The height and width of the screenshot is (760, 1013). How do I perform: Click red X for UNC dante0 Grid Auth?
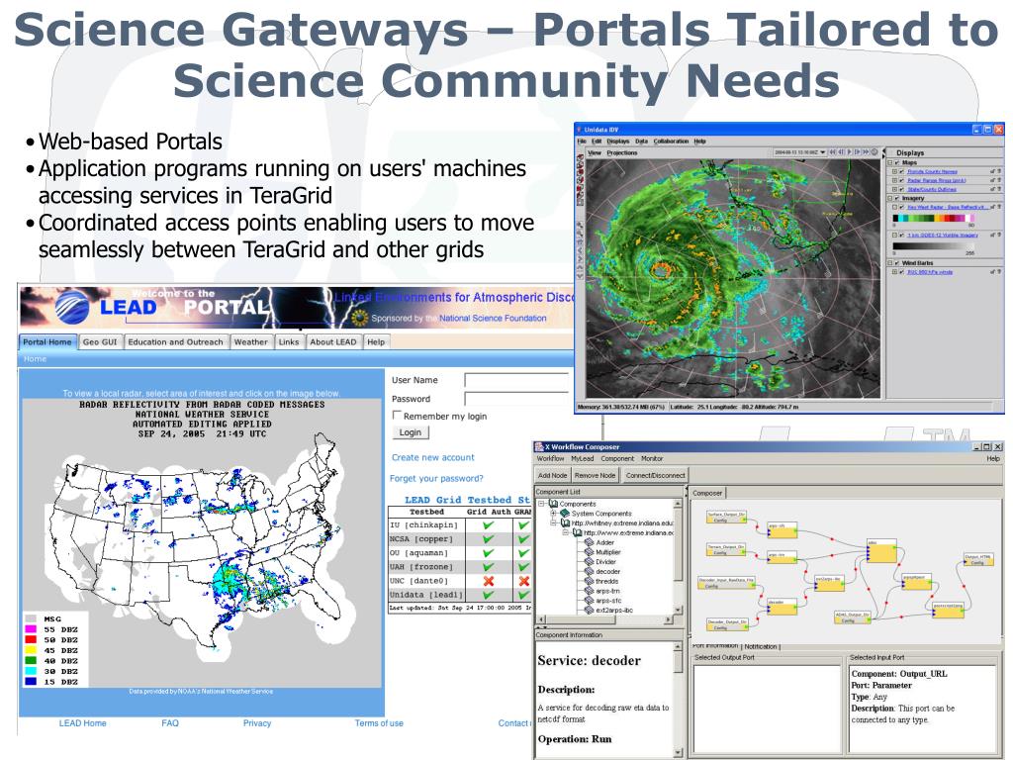click(x=489, y=581)
